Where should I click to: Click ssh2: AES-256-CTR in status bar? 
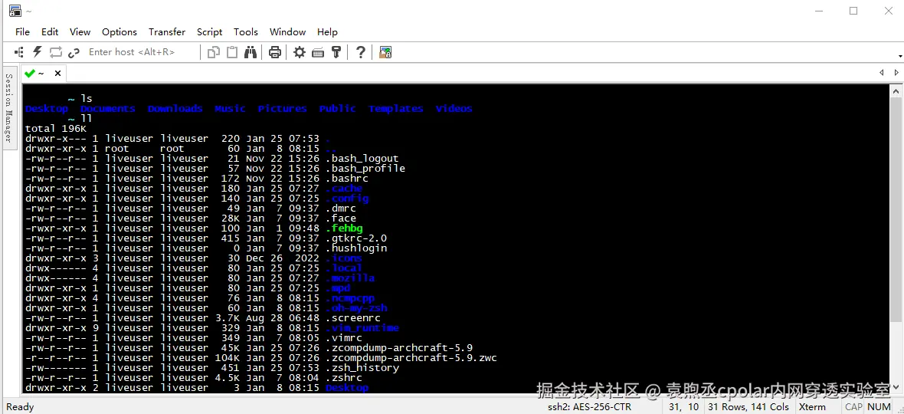pos(589,407)
